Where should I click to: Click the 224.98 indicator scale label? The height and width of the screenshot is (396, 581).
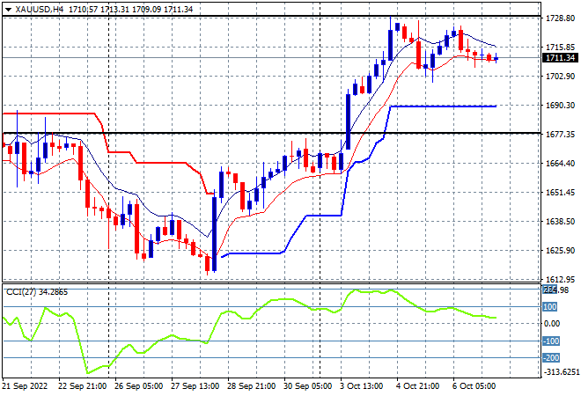click(555, 290)
